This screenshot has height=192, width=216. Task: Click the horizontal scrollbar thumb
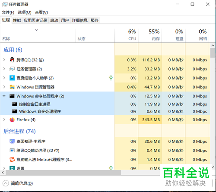63,173
